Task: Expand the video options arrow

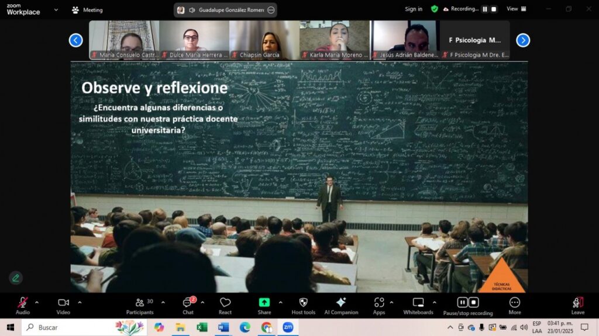Action: coord(80,303)
